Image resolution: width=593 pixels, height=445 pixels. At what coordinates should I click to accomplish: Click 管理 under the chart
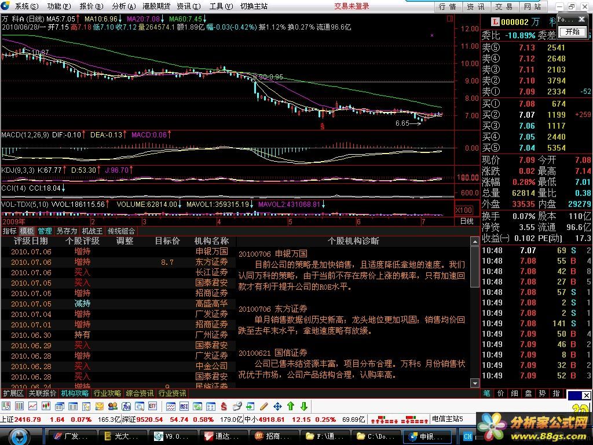click(x=45, y=231)
